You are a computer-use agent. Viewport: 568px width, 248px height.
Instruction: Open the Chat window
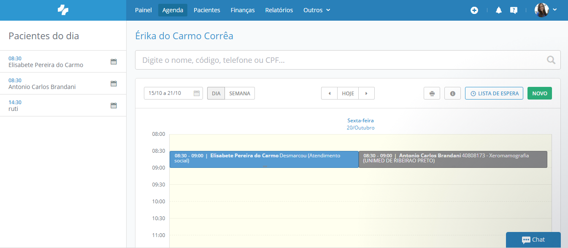click(x=533, y=240)
